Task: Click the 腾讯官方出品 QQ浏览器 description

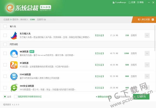Action: pos(47,55)
